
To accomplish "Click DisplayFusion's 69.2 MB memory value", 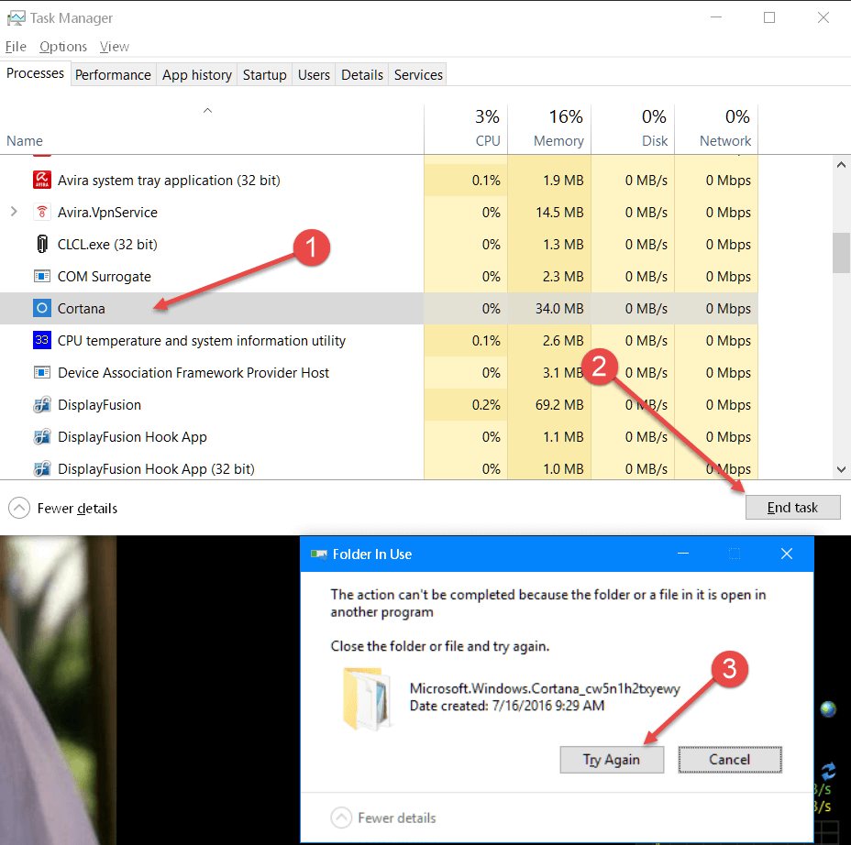I will (559, 404).
